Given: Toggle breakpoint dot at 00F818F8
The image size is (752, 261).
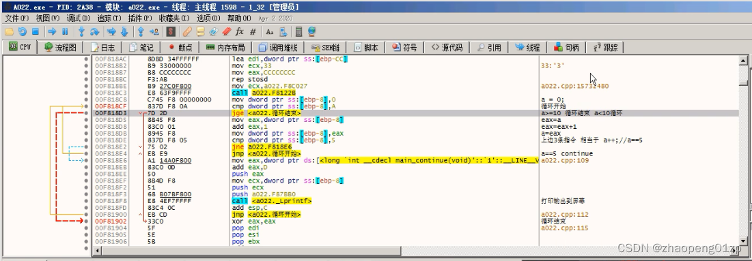Looking at the screenshot, I should (86, 200).
